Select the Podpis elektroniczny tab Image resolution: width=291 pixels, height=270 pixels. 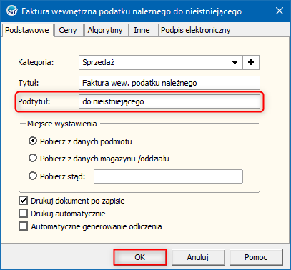tap(196, 30)
